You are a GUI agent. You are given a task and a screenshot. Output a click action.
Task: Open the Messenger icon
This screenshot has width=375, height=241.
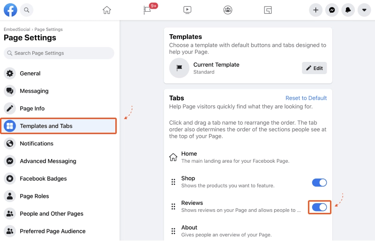(x=332, y=10)
